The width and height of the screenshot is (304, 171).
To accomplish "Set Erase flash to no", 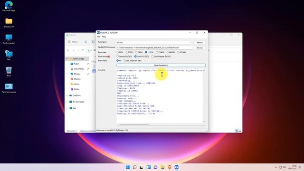I will (119, 61).
